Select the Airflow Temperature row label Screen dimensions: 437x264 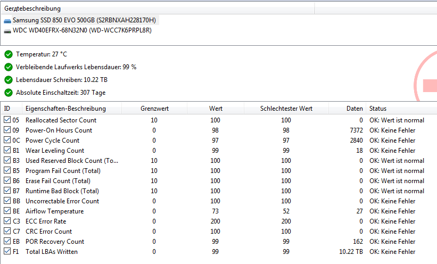(55, 211)
